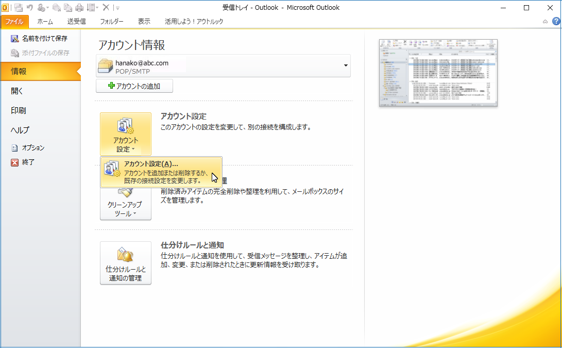Click the Print icon in quick access toolbar
The width and height of the screenshot is (562, 348).
79,8
